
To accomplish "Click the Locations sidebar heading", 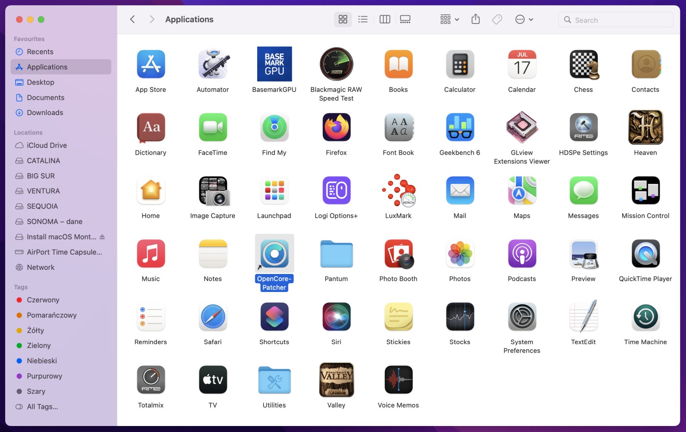I will (28, 133).
